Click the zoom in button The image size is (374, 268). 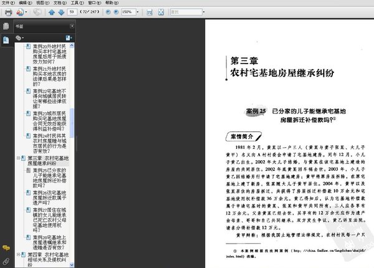point(116,12)
